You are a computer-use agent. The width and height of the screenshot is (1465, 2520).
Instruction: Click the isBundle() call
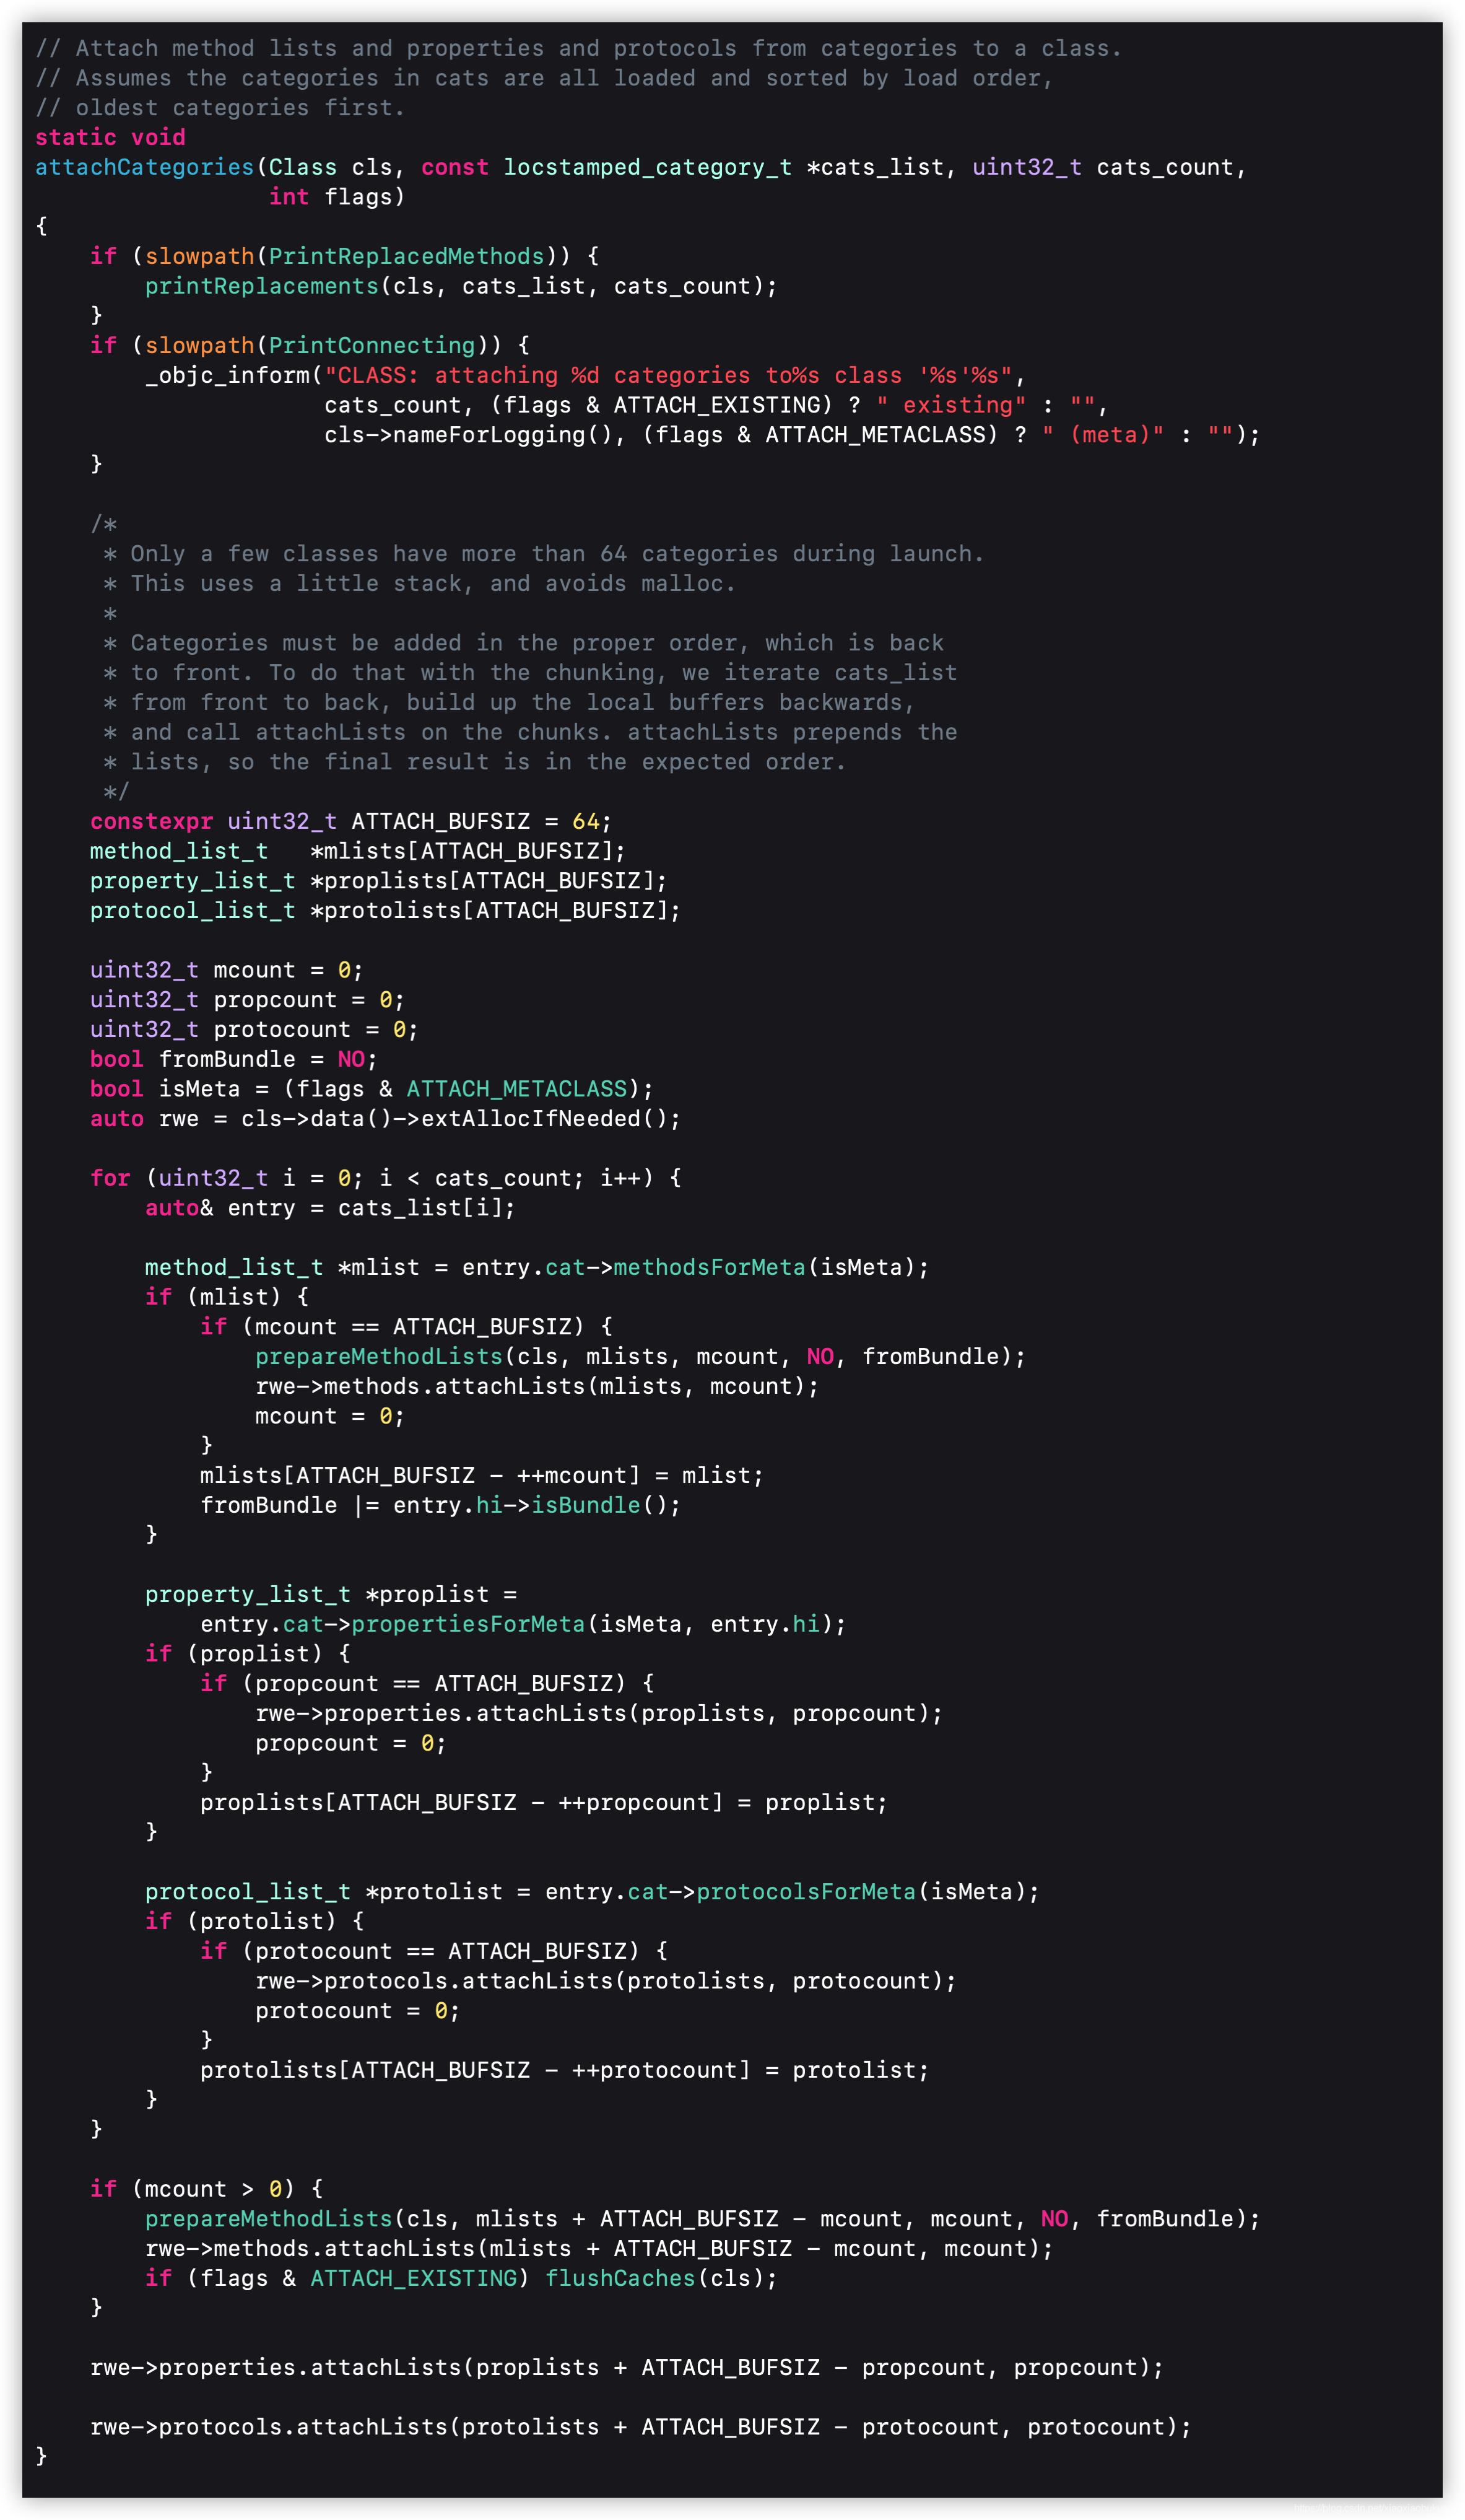click(x=606, y=1505)
